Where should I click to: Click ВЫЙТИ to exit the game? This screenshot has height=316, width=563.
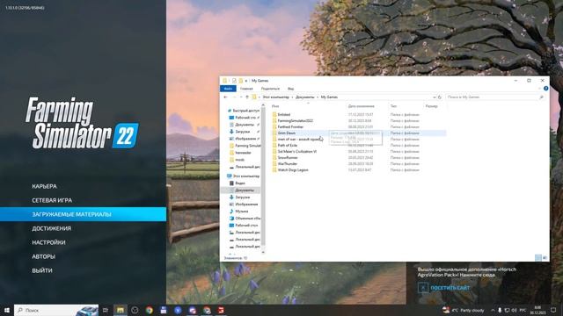click(42, 270)
